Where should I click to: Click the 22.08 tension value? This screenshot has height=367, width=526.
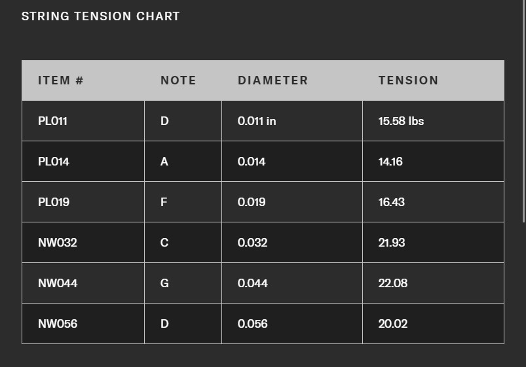[392, 283]
